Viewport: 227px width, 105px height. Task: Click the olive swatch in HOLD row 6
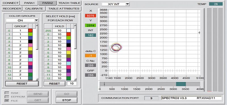coord(69,56)
